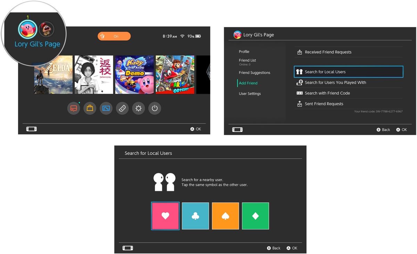Open the News icon

pyautogui.click(x=73, y=108)
